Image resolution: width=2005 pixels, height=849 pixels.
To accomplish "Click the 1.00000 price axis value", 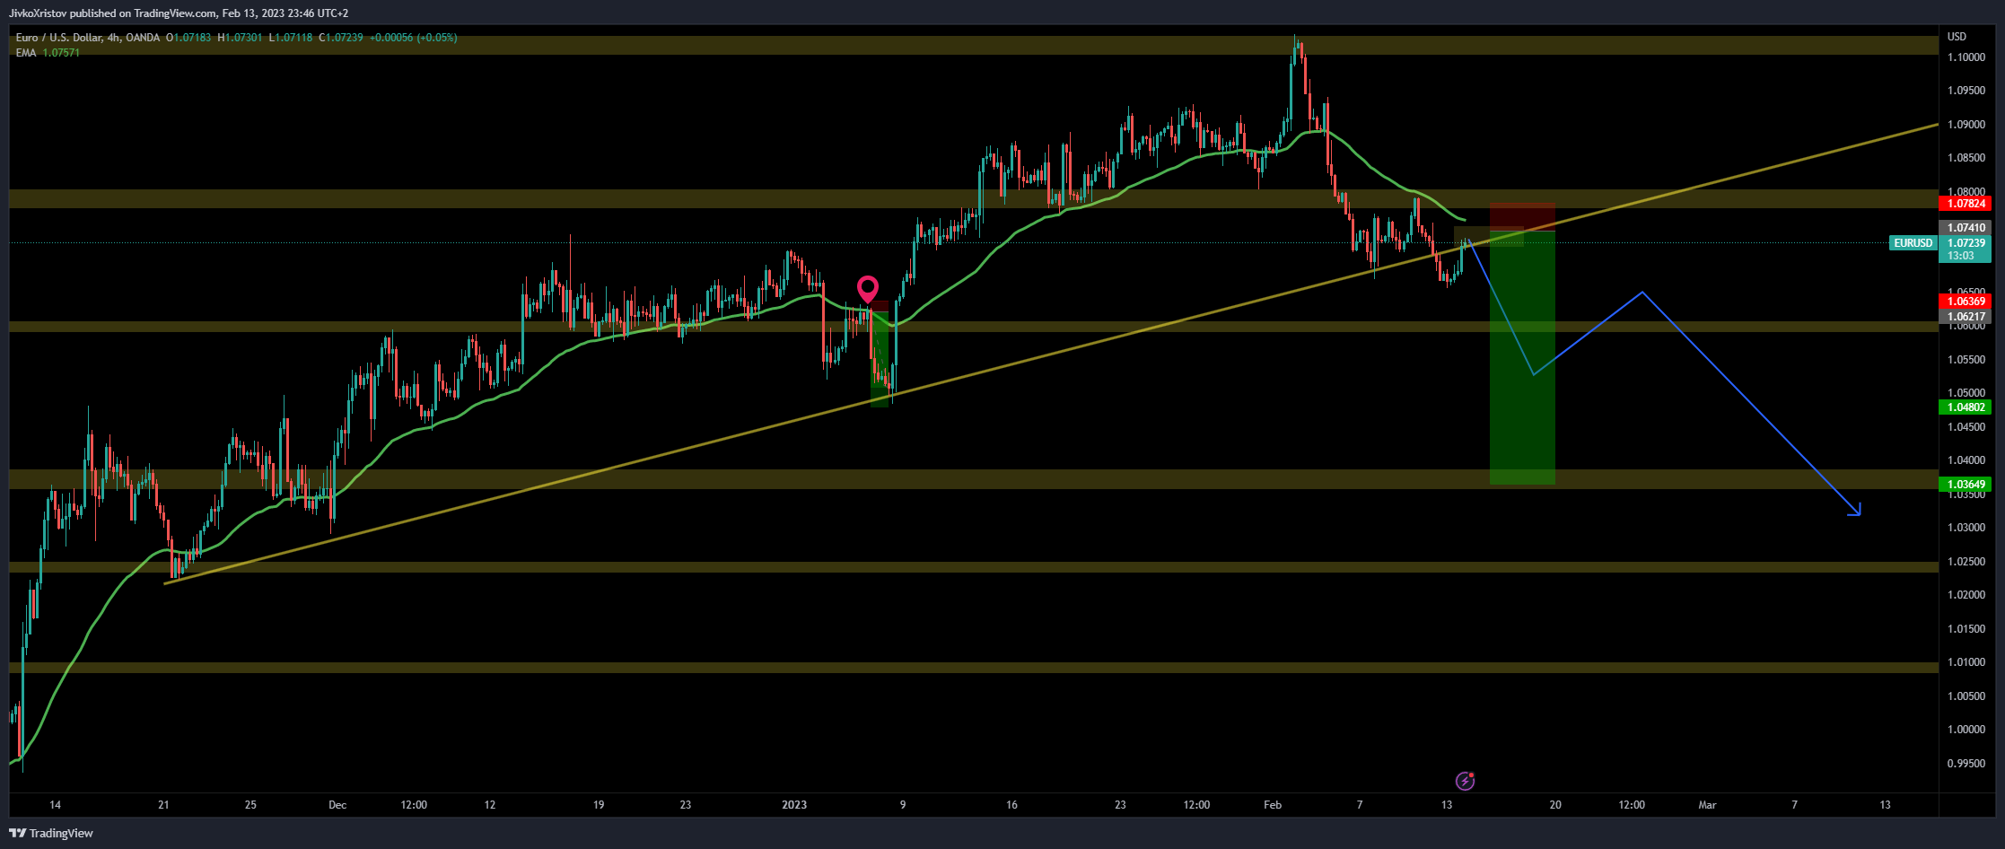I will 1966,730.
